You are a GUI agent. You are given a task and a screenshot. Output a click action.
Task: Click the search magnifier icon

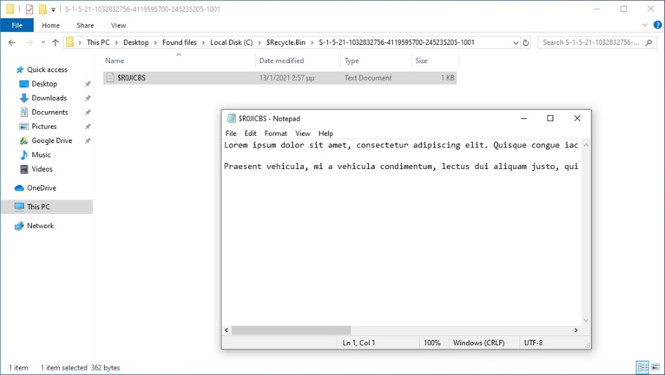[x=649, y=42]
